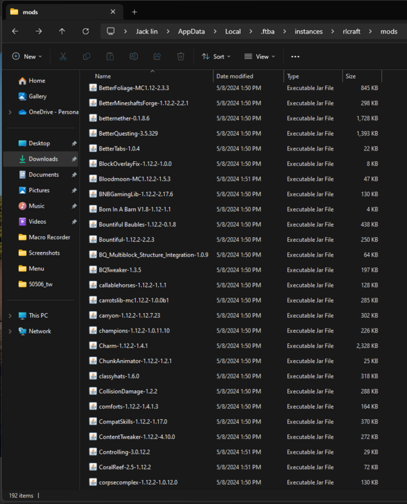
Task: Click the Share toolbar icon
Action: 157,56
